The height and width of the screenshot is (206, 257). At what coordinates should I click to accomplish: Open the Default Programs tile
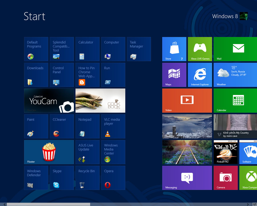(36, 49)
